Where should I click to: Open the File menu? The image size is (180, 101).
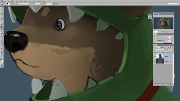tap(5, 1)
